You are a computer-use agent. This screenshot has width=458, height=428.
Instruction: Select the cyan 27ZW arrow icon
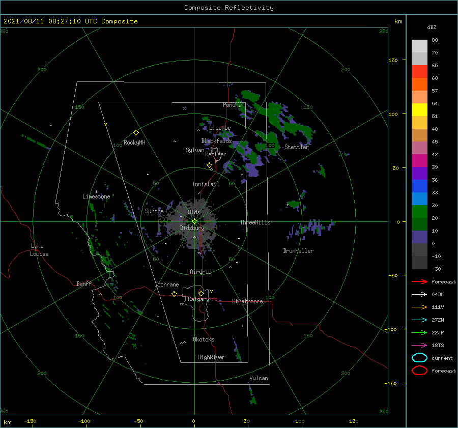pyautogui.click(x=419, y=320)
